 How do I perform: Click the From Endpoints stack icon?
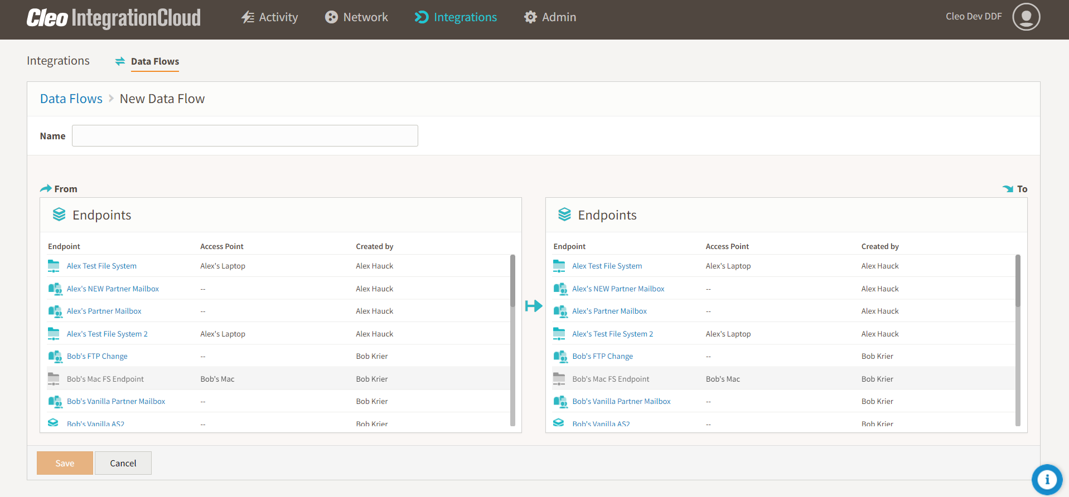pyautogui.click(x=59, y=215)
